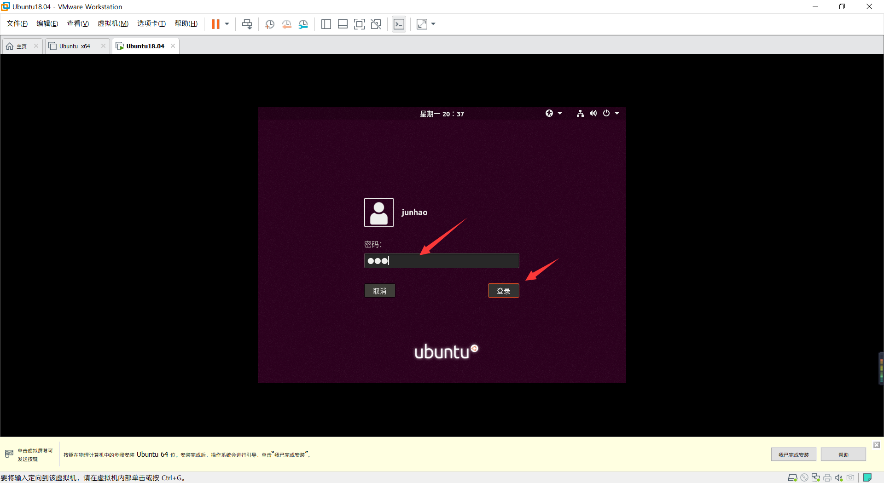This screenshot has width=884, height=483.
Task: Click the junhao username label
Action: (x=414, y=213)
